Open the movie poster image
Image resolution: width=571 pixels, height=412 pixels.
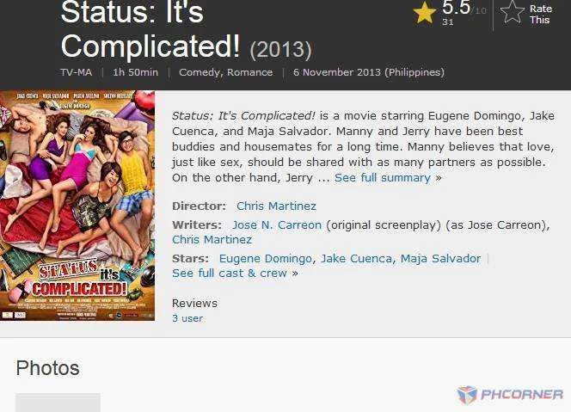77,206
